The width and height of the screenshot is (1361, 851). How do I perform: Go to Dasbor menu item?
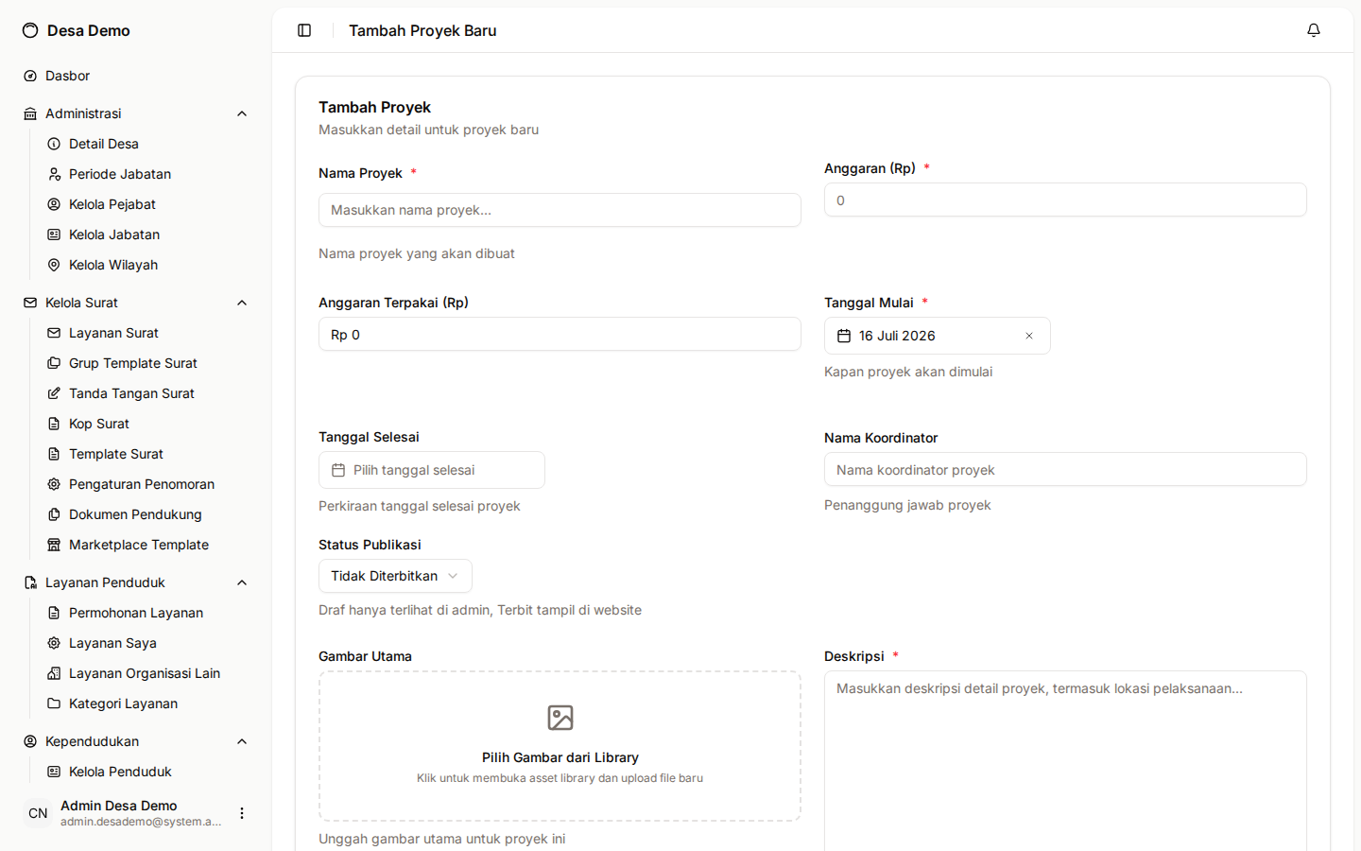click(136, 76)
